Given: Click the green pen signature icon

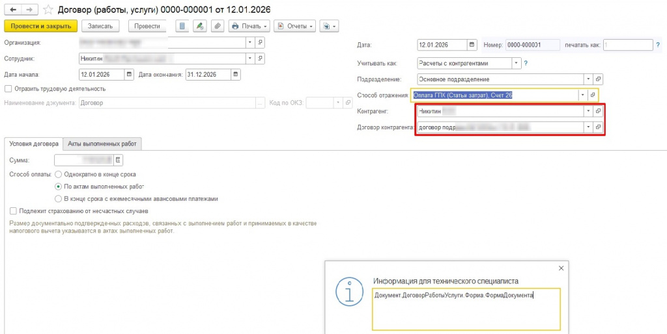Looking at the screenshot, I should 199,26.
